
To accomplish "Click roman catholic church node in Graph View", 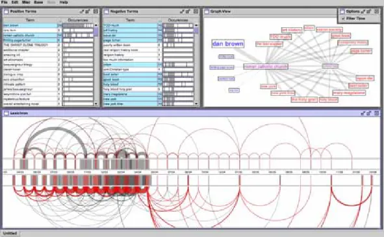I will [266, 67].
